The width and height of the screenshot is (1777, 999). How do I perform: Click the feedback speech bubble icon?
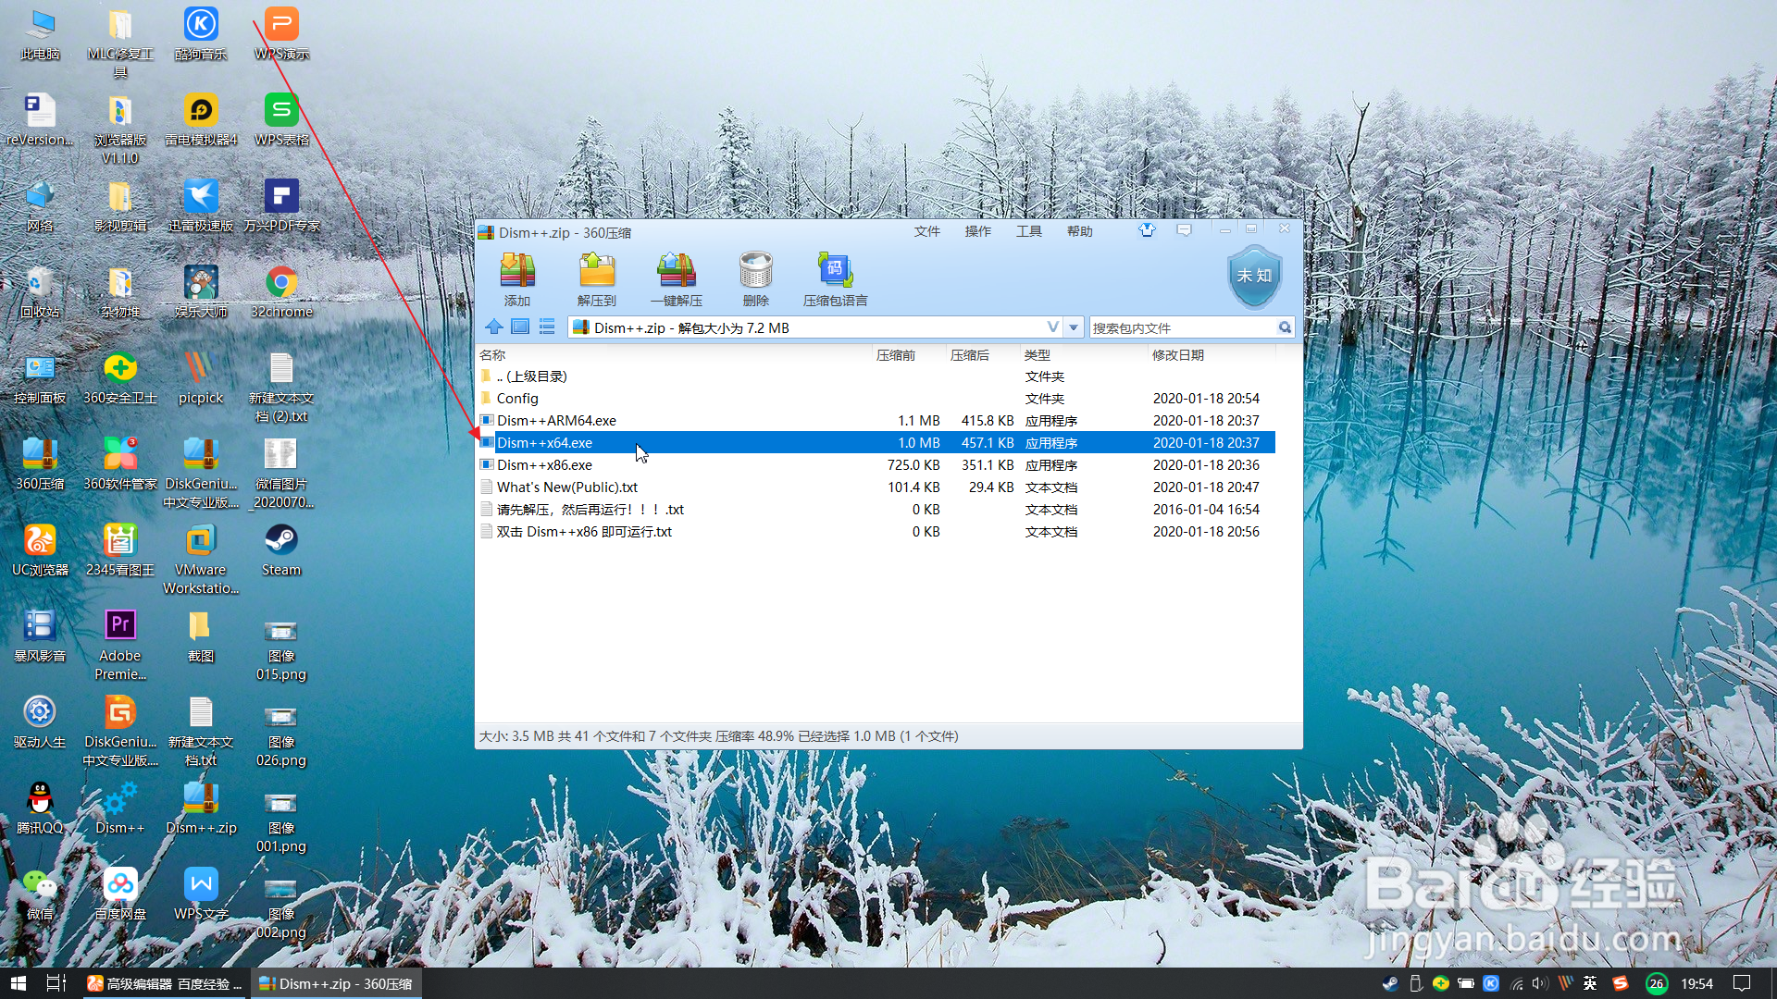[x=1184, y=230]
